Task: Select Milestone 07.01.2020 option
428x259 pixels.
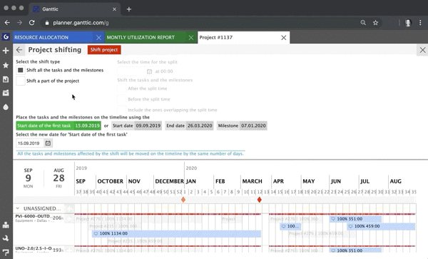Action: click(242, 126)
